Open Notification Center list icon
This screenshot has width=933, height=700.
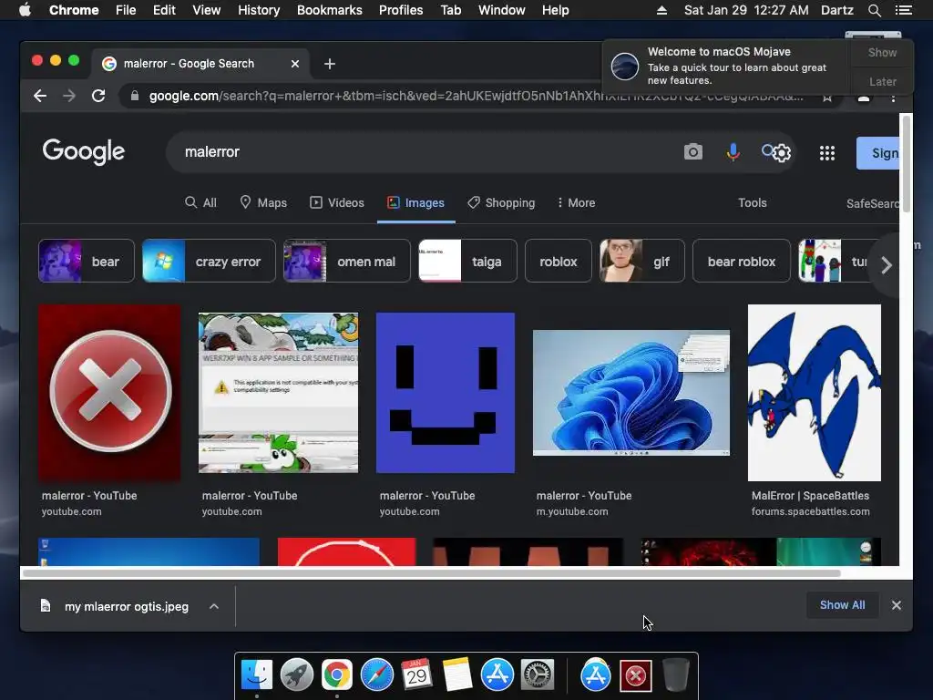(x=903, y=10)
